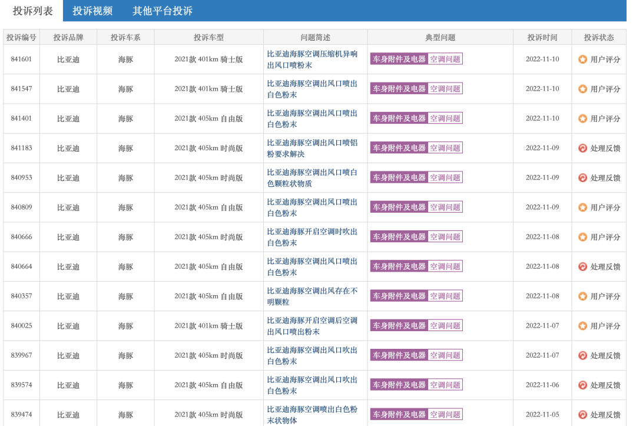
Task: Open complaint link 比亚迪海豚空调压缩机异响出风口喷粉末
Action: pyautogui.click(x=312, y=60)
